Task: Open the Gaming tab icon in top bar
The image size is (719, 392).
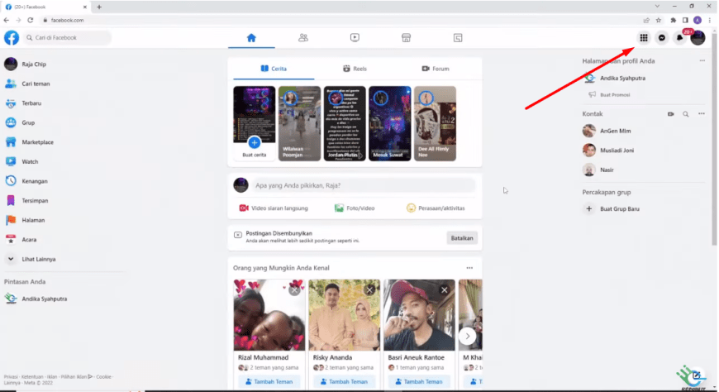Action: (x=458, y=38)
